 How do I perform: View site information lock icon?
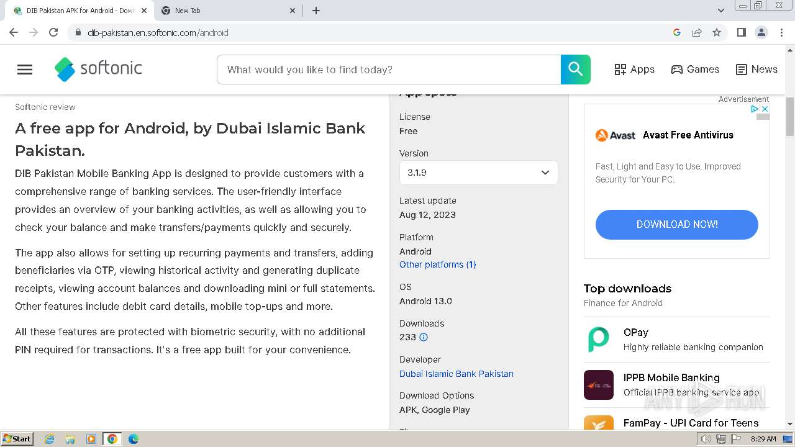78,33
